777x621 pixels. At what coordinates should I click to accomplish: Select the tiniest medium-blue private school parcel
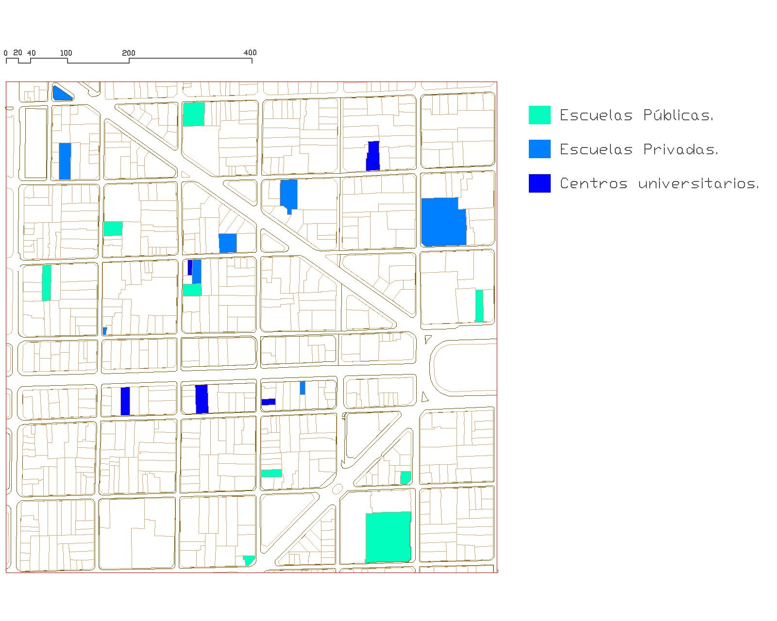pos(104,331)
